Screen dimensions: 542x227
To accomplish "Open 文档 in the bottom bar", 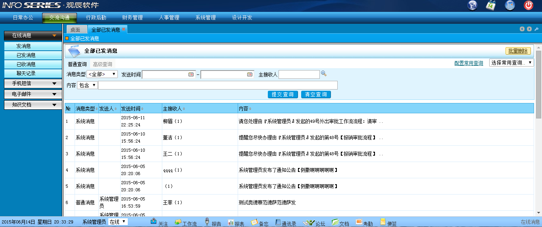I will (340, 223).
